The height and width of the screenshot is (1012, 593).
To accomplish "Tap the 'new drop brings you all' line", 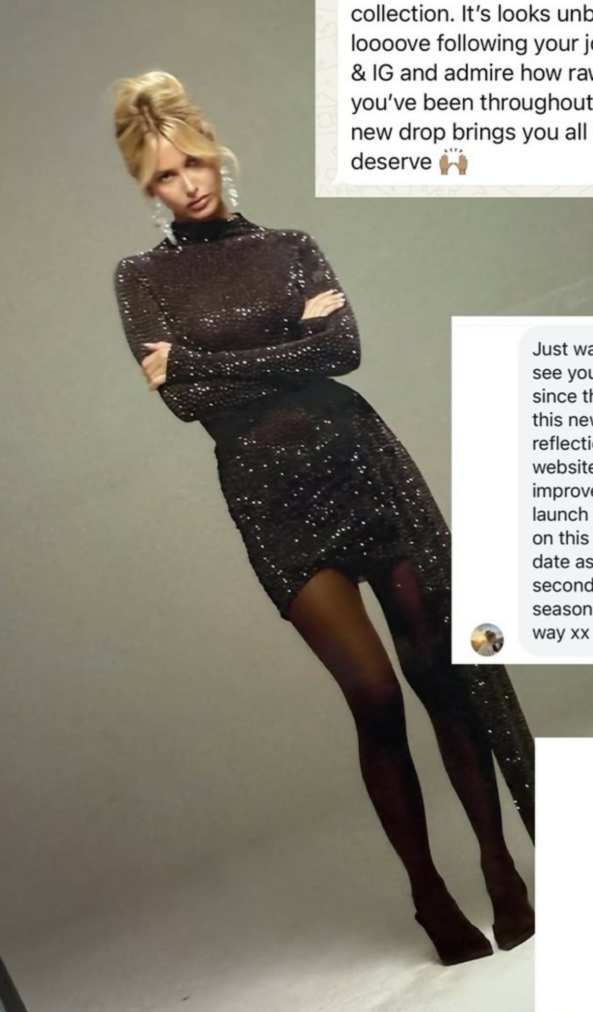I will pos(468,132).
